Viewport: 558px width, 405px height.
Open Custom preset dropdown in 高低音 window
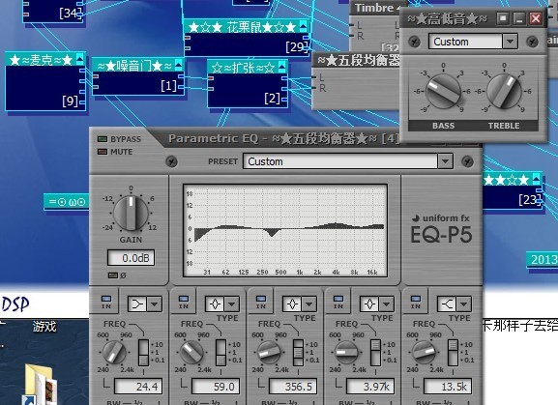pyautogui.click(x=510, y=42)
